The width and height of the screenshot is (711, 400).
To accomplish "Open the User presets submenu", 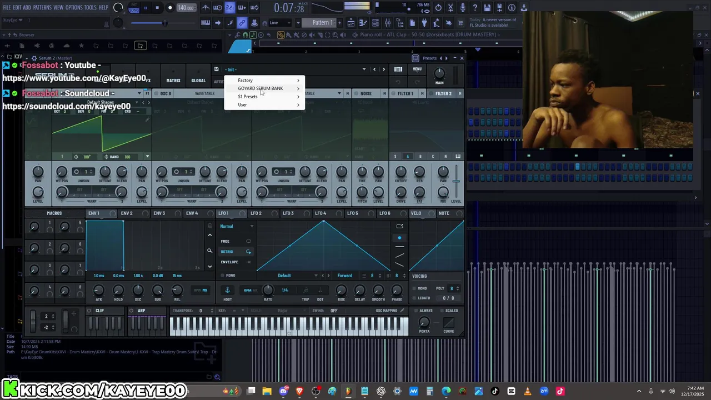I will pyautogui.click(x=264, y=105).
